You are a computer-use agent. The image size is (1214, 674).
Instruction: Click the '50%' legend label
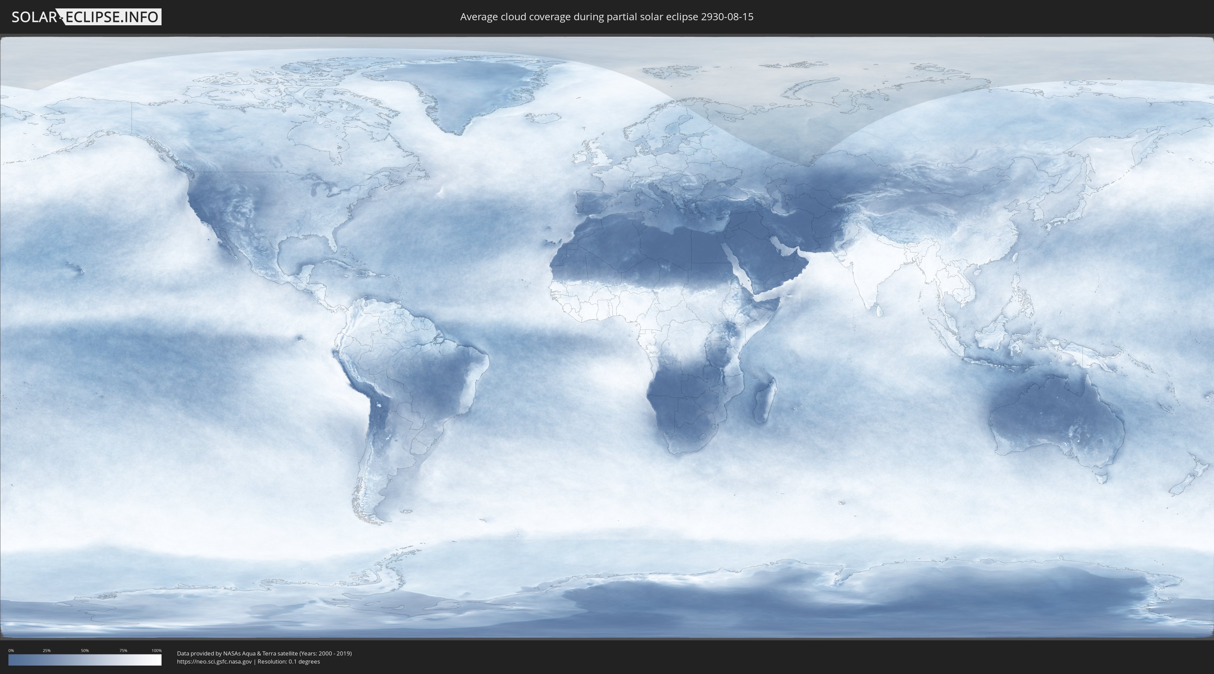pos(85,650)
